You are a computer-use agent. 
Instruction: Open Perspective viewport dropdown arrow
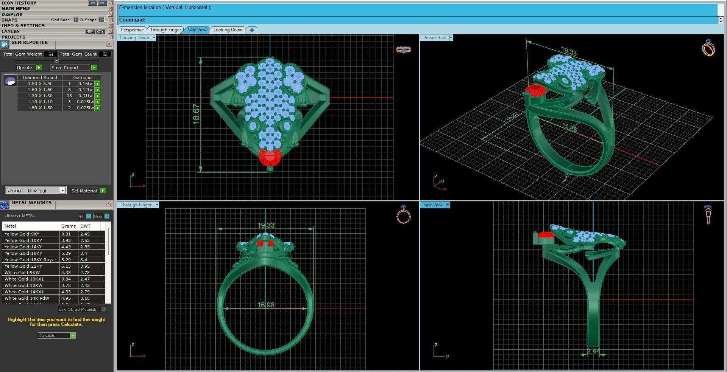(x=451, y=38)
